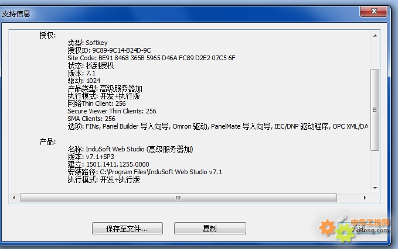Click the horizontal scrollbar thumb

178,198
